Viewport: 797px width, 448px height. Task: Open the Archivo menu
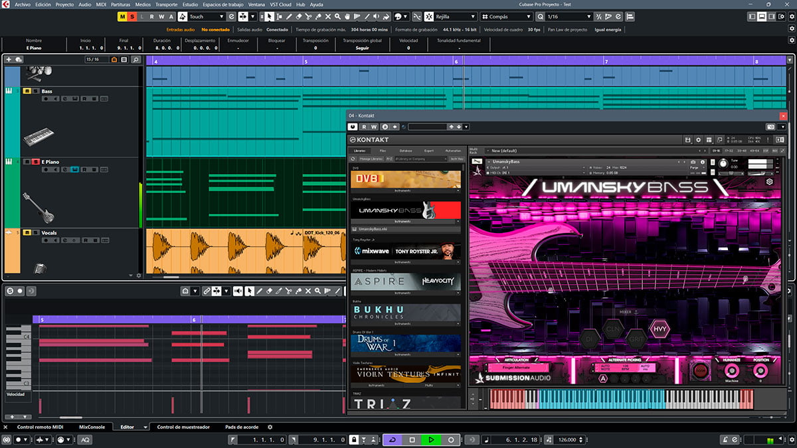(23, 5)
